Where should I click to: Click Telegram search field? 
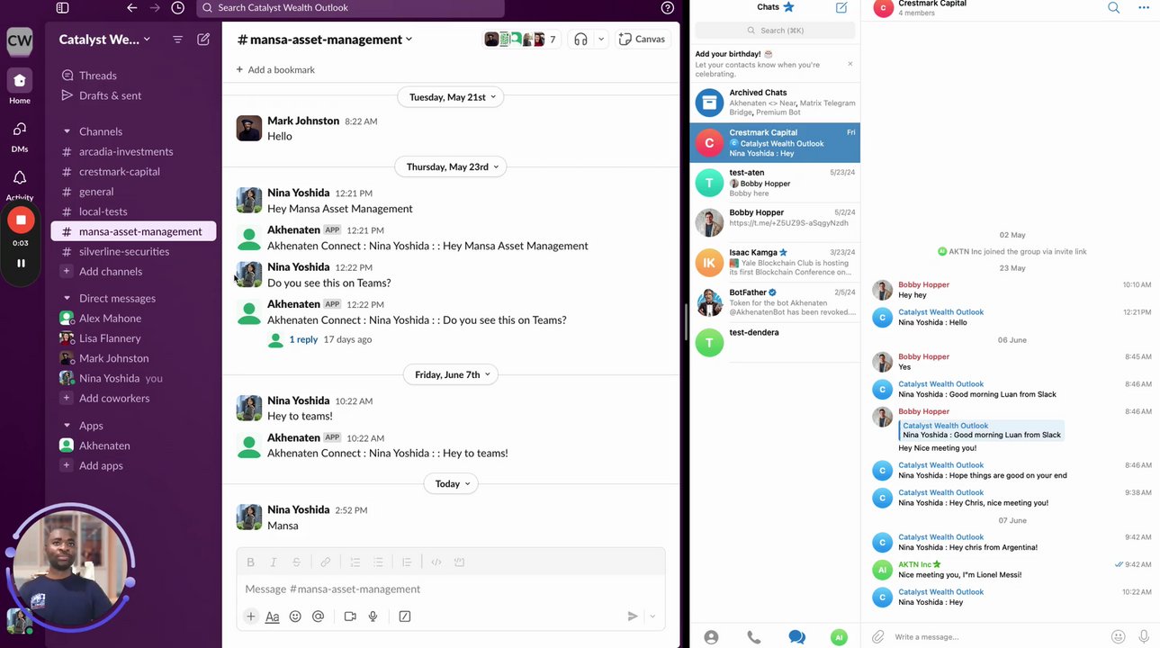775,31
